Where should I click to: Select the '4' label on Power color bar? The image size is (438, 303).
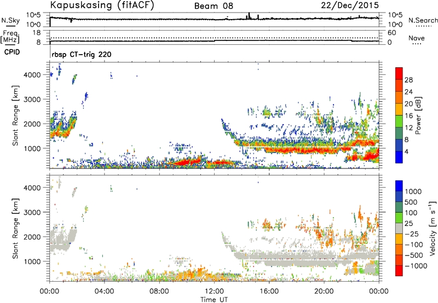[406, 152]
